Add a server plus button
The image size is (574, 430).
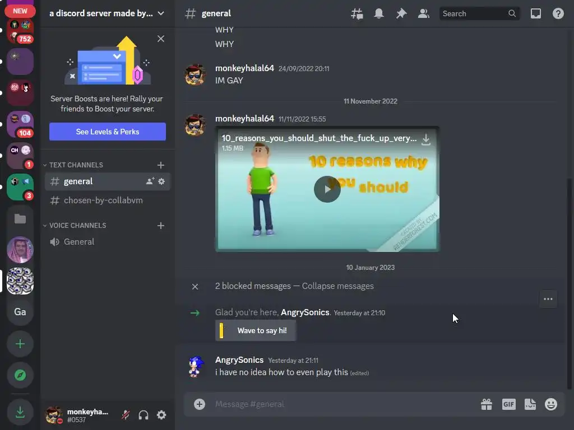tap(20, 344)
